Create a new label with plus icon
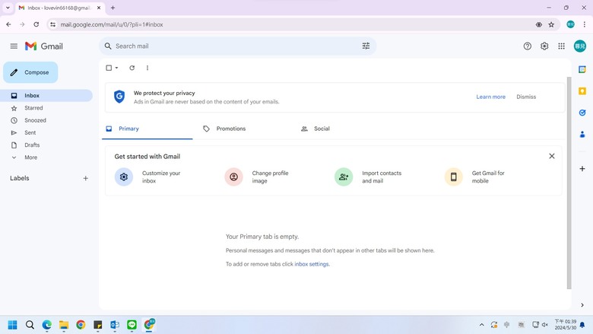593x334 pixels. click(85, 178)
